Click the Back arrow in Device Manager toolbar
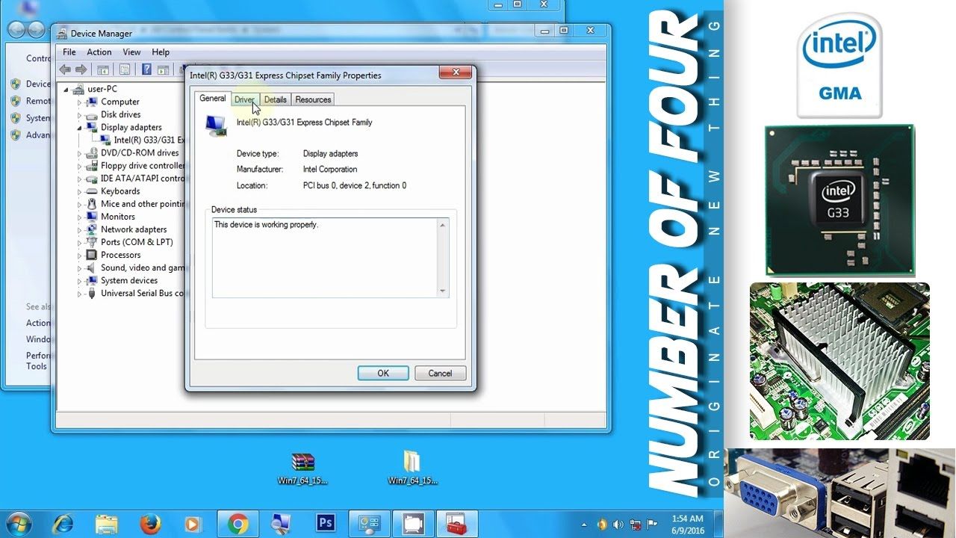Screen dimensions: 956x538 coord(65,69)
